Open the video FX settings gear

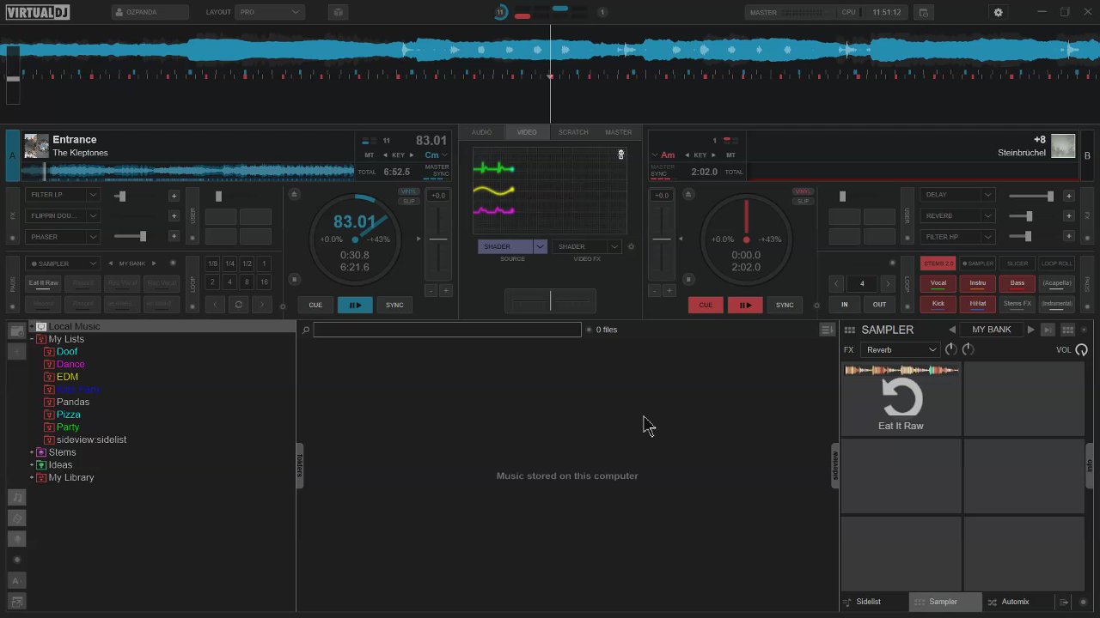coord(631,247)
